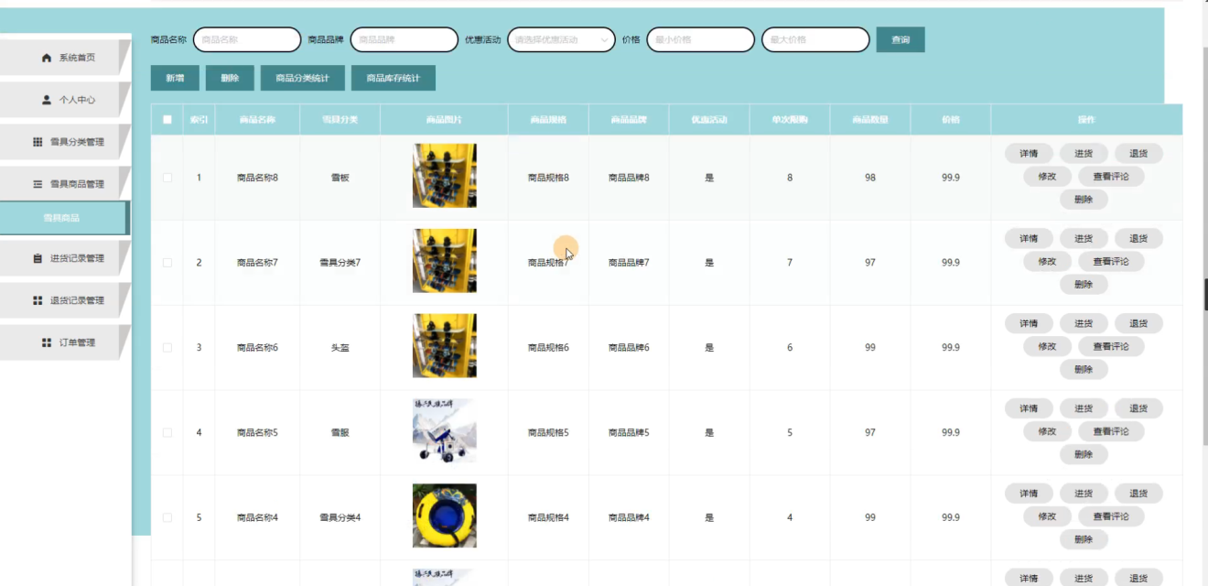Open 商品库存统计 statistics

[x=394, y=78]
